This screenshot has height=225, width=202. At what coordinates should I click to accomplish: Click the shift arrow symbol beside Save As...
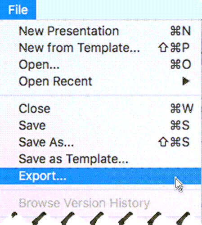[x=163, y=142]
